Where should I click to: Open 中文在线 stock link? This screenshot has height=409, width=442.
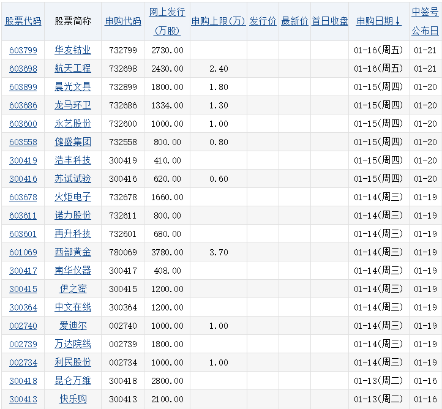point(73,307)
